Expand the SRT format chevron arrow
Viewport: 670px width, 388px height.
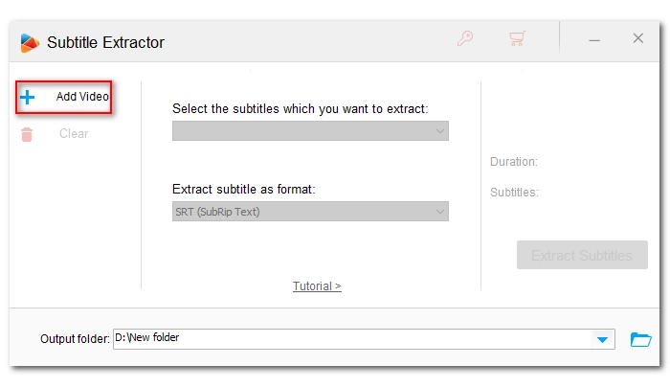pos(439,212)
